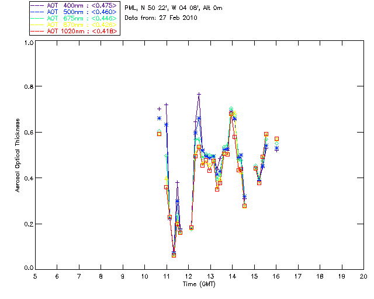This screenshot has height=299, width=374.
Task: Click the x-axis label 12
Action: [x=188, y=277]
